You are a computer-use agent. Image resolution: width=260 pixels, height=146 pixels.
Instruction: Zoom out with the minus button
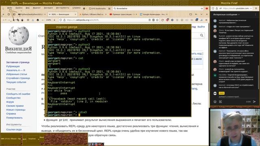tap(43, 20)
